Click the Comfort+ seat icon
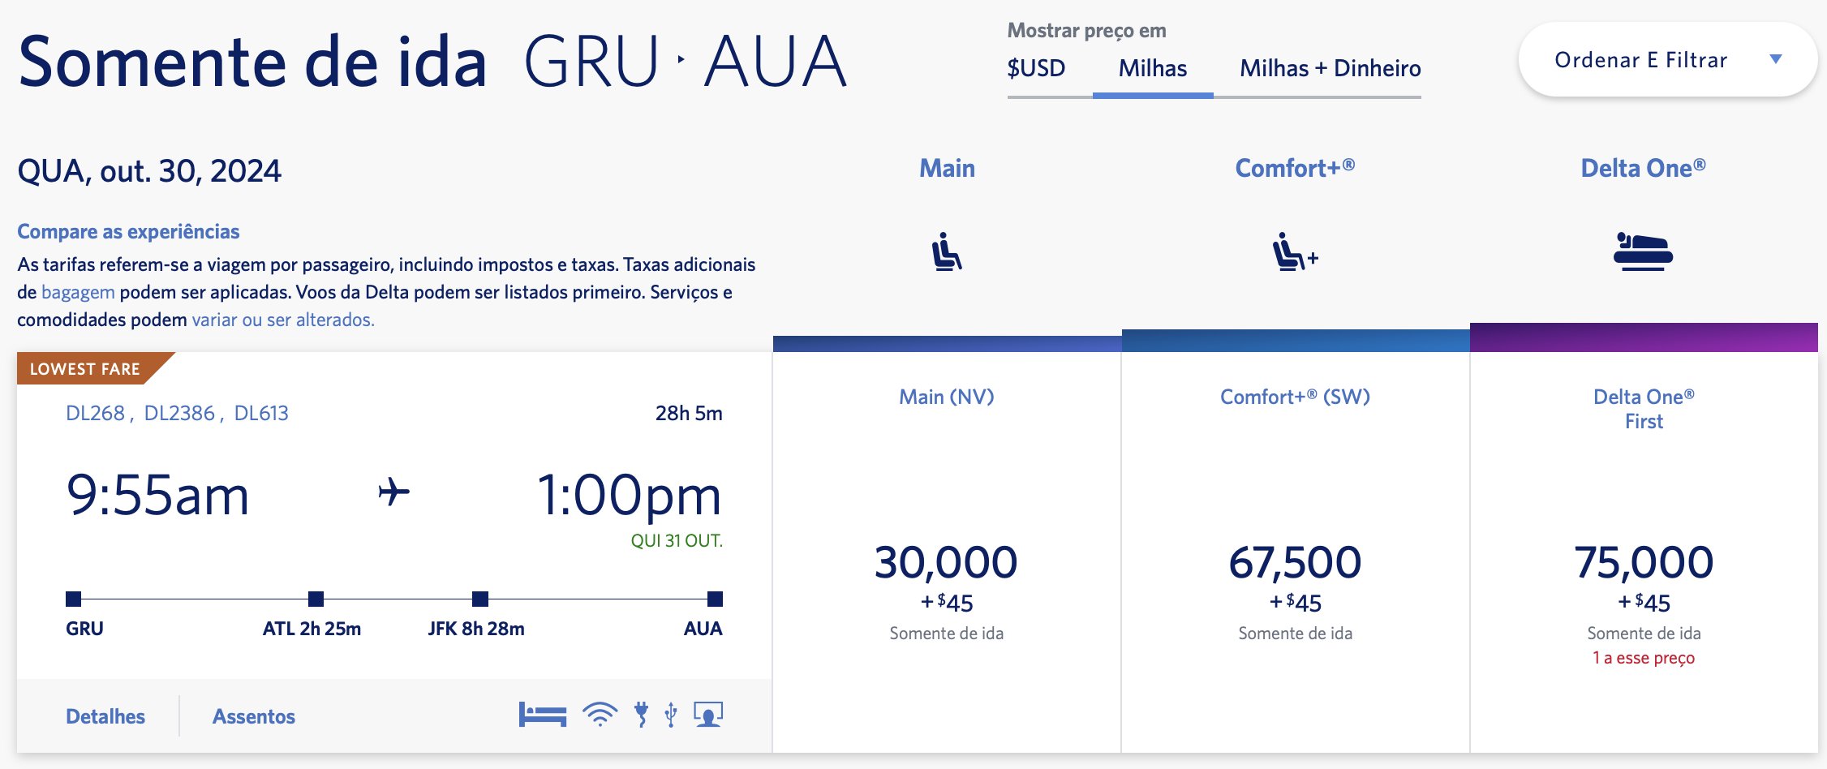 [x=1295, y=251]
